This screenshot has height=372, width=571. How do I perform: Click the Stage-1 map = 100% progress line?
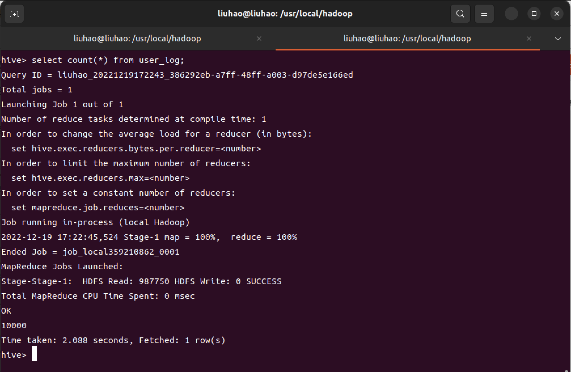[x=149, y=237]
